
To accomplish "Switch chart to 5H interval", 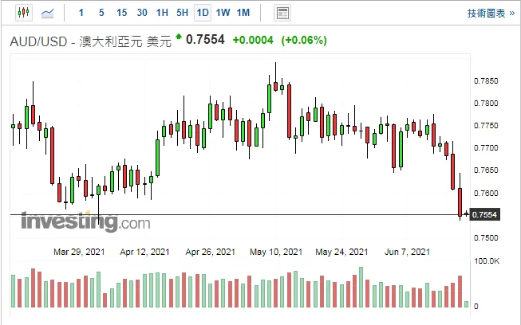I will coord(182,13).
